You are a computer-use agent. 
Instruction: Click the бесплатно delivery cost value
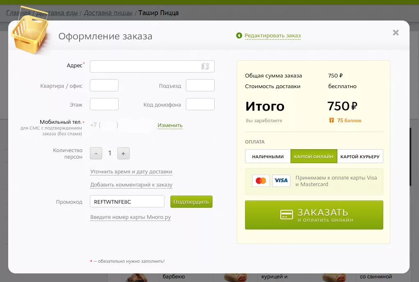(342, 86)
